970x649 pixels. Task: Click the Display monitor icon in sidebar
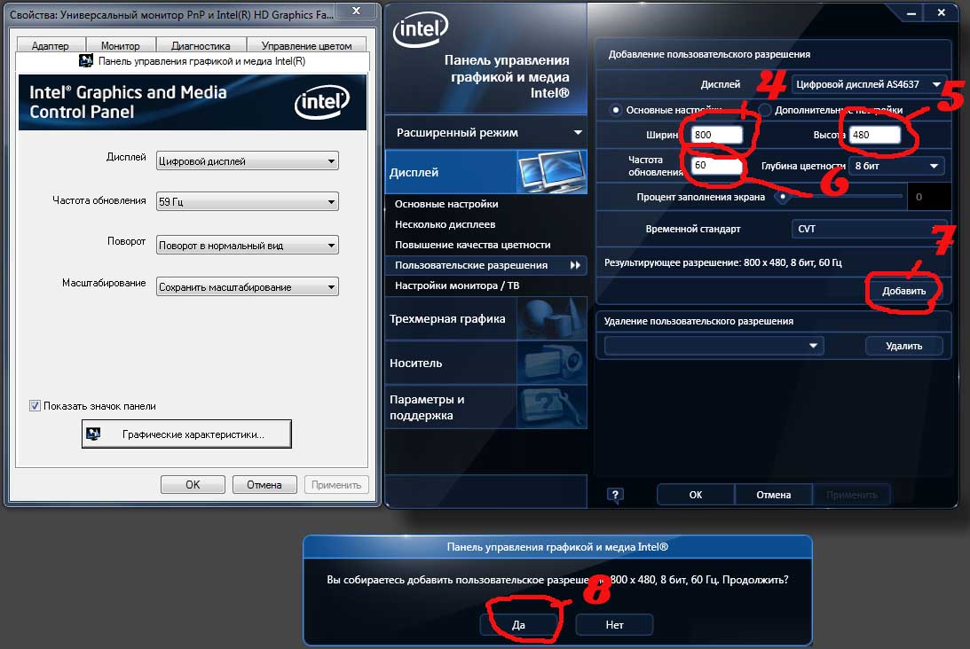550,171
